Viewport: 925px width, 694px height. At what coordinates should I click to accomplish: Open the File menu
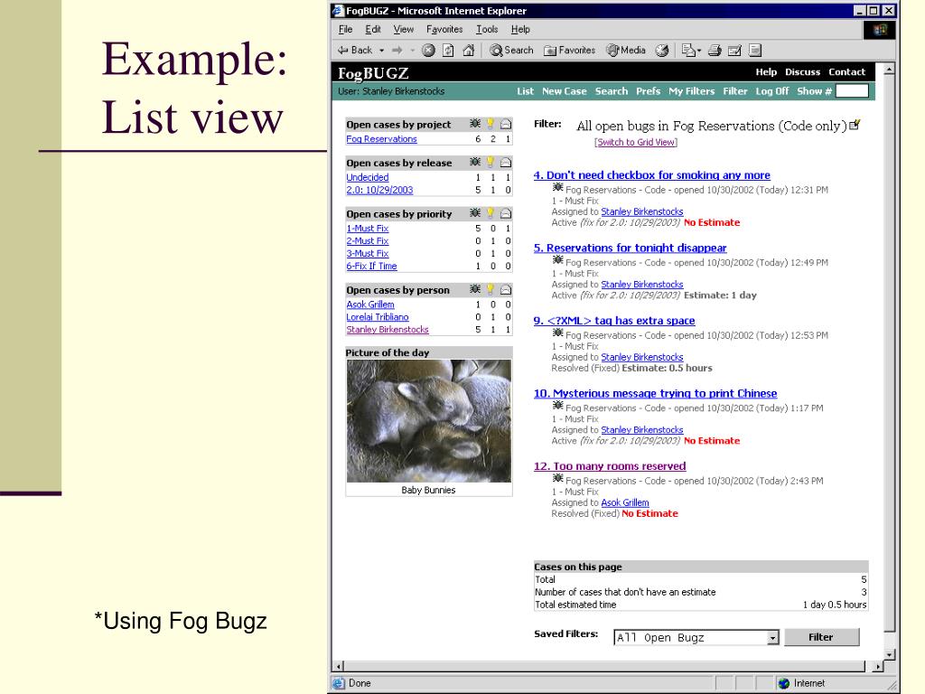coord(345,29)
